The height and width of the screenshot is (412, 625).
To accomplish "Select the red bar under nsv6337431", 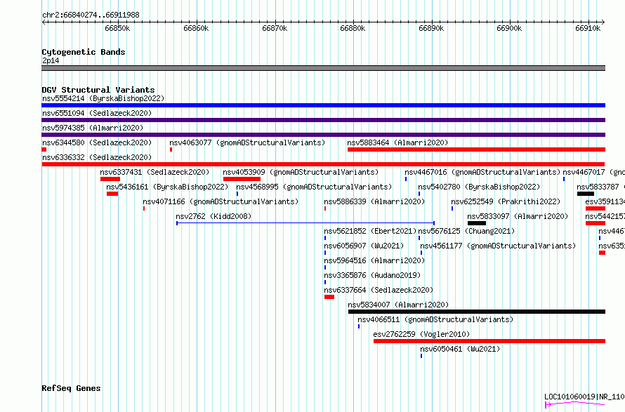I will pos(110,179).
